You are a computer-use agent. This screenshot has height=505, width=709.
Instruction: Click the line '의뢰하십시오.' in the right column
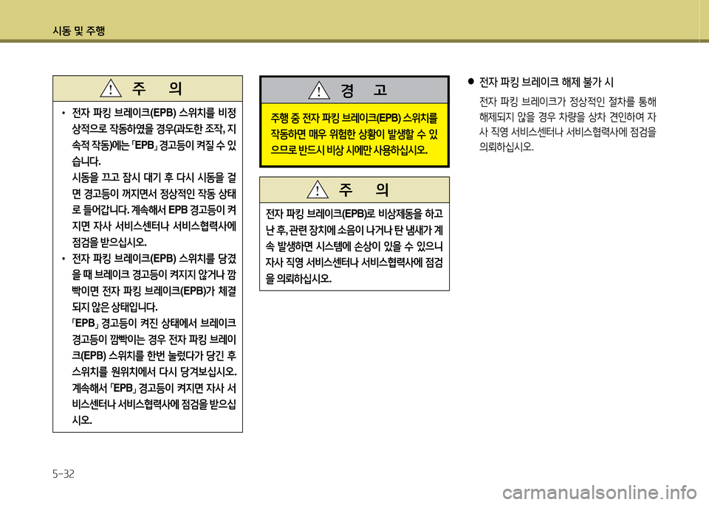(x=507, y=147)
